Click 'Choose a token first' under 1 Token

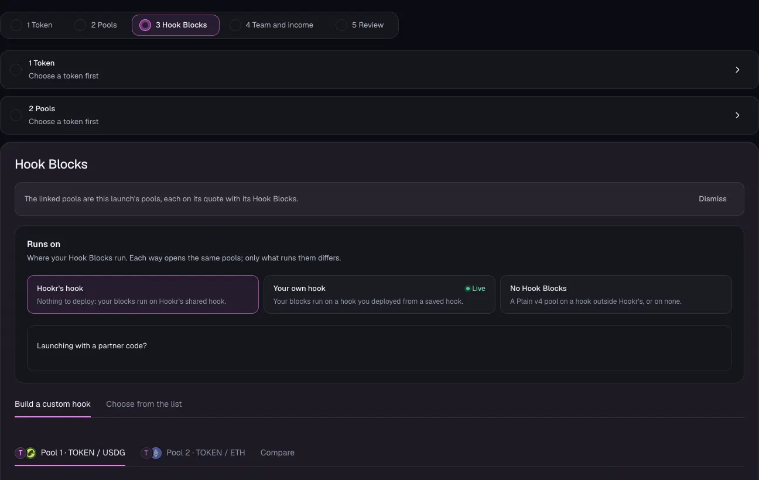pos(64,76)
